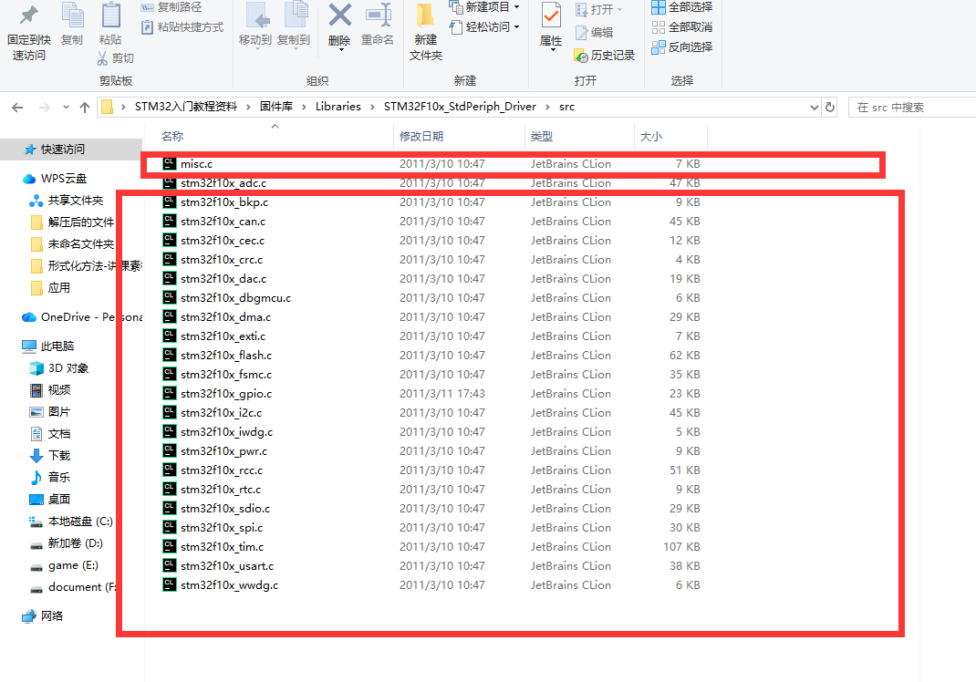Sort by Date modified (修改日期) column
976x682 pixels.
pos(421,136)
